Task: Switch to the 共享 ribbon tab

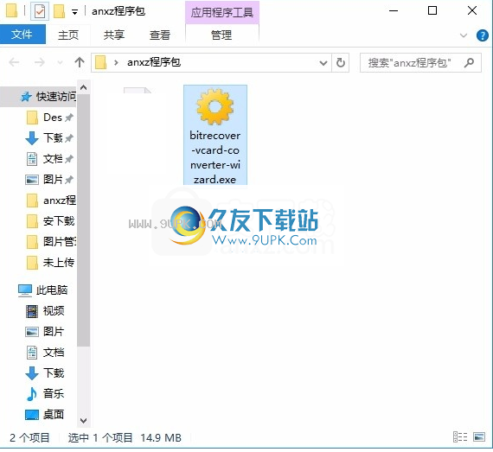Action: (114, 35)
